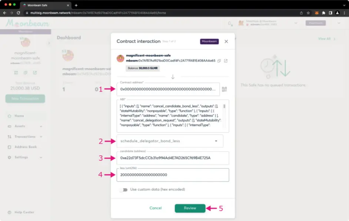The height and width of the screenshot is (221, 349).
Task: Open Home in sidebar menu
Action: pyautogui.click(x=19, y=116)
